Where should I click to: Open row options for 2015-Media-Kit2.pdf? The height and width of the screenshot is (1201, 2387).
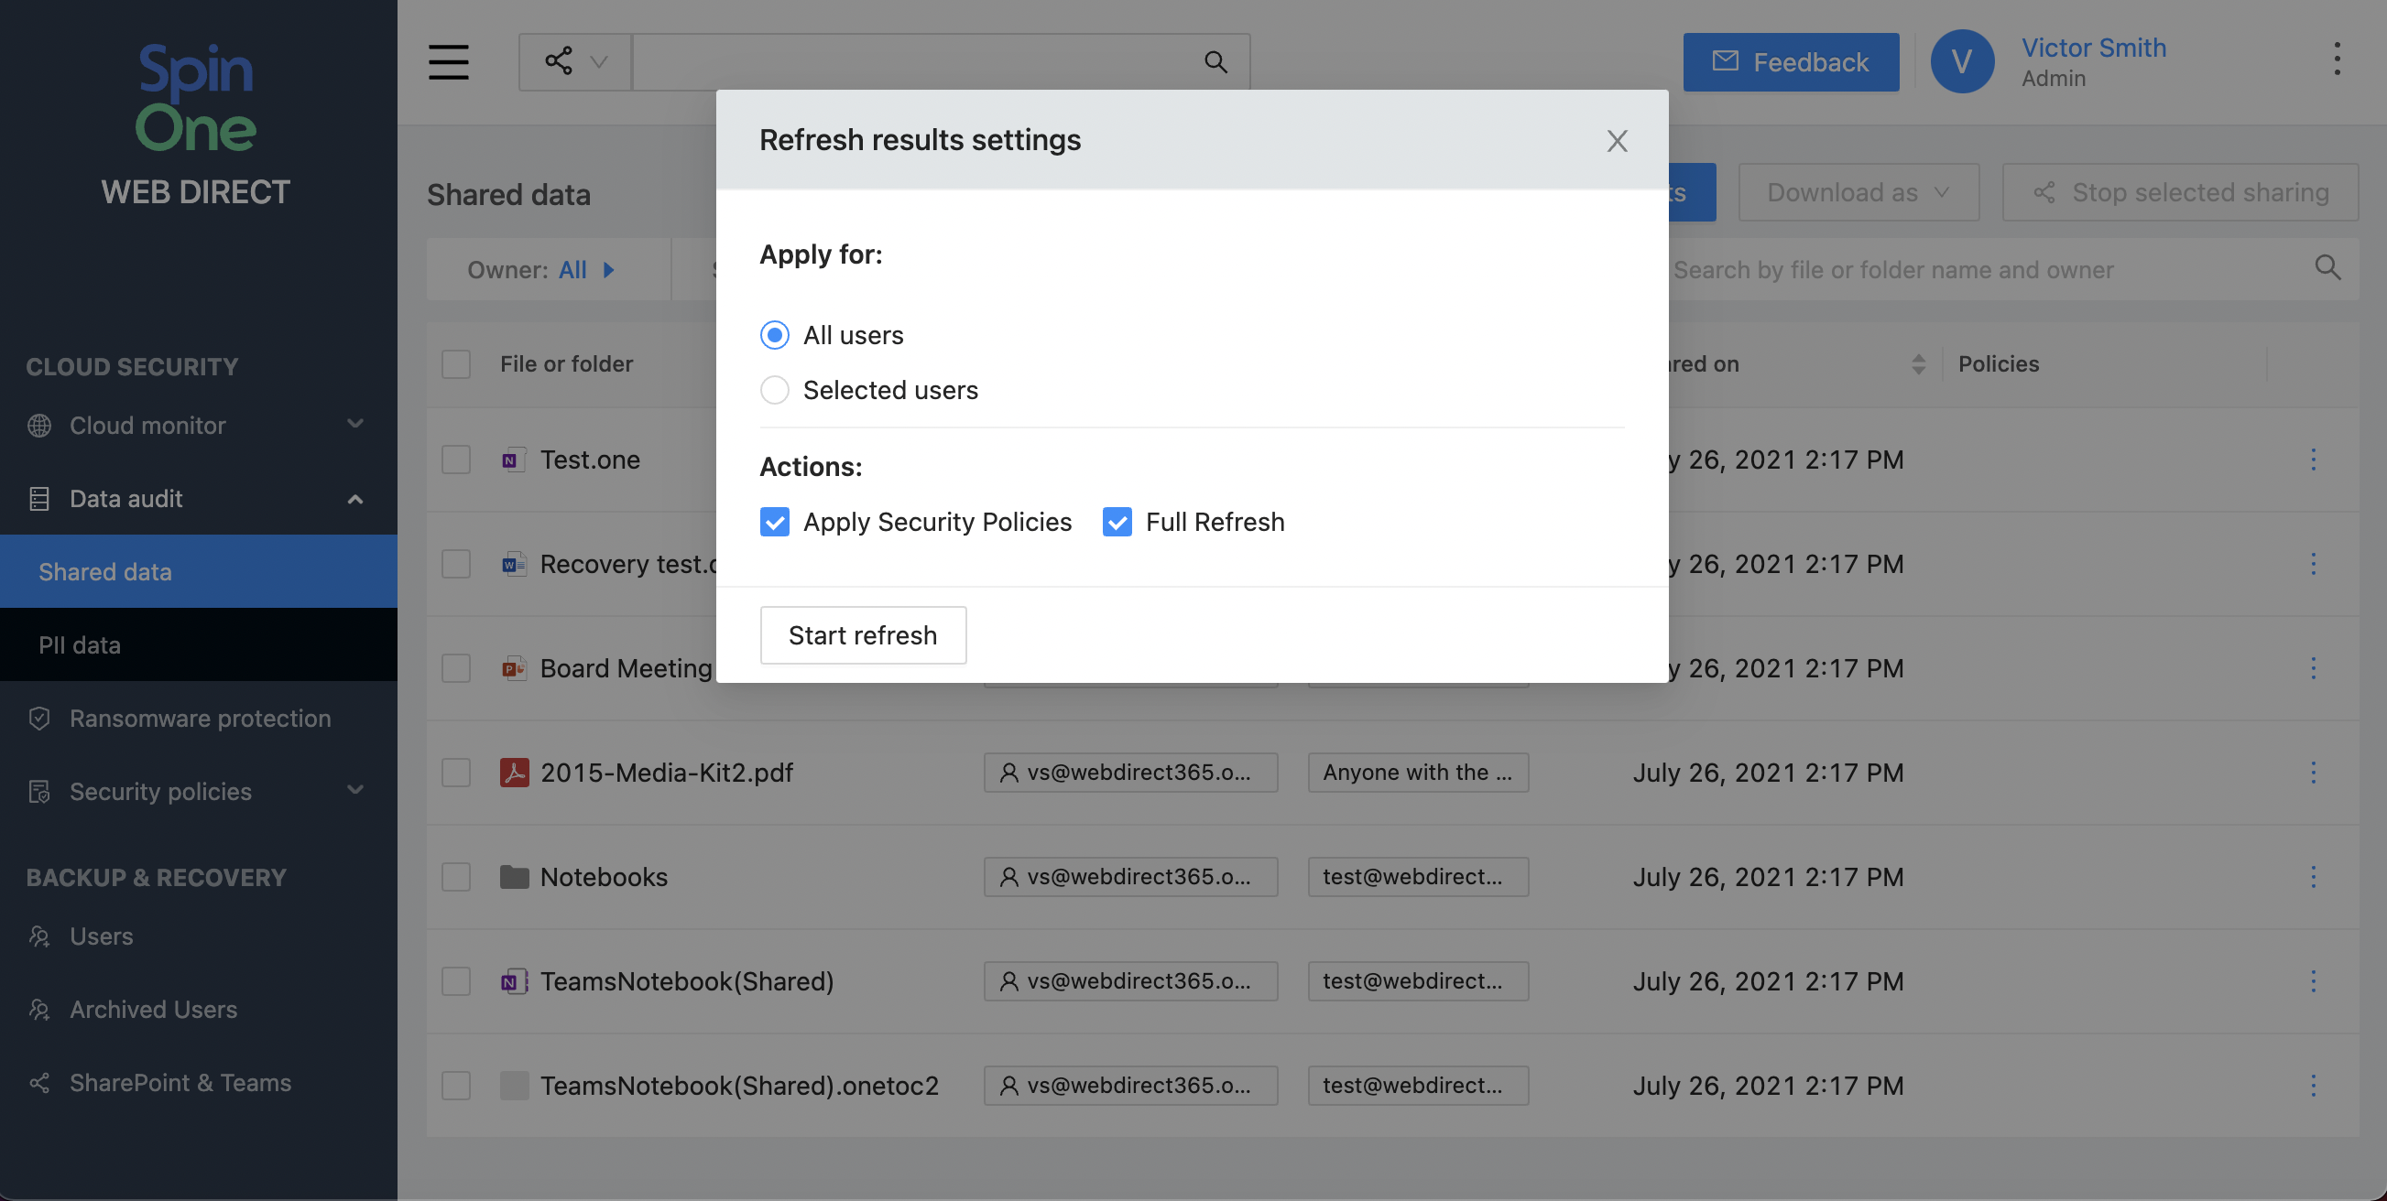pos(2312,773)
